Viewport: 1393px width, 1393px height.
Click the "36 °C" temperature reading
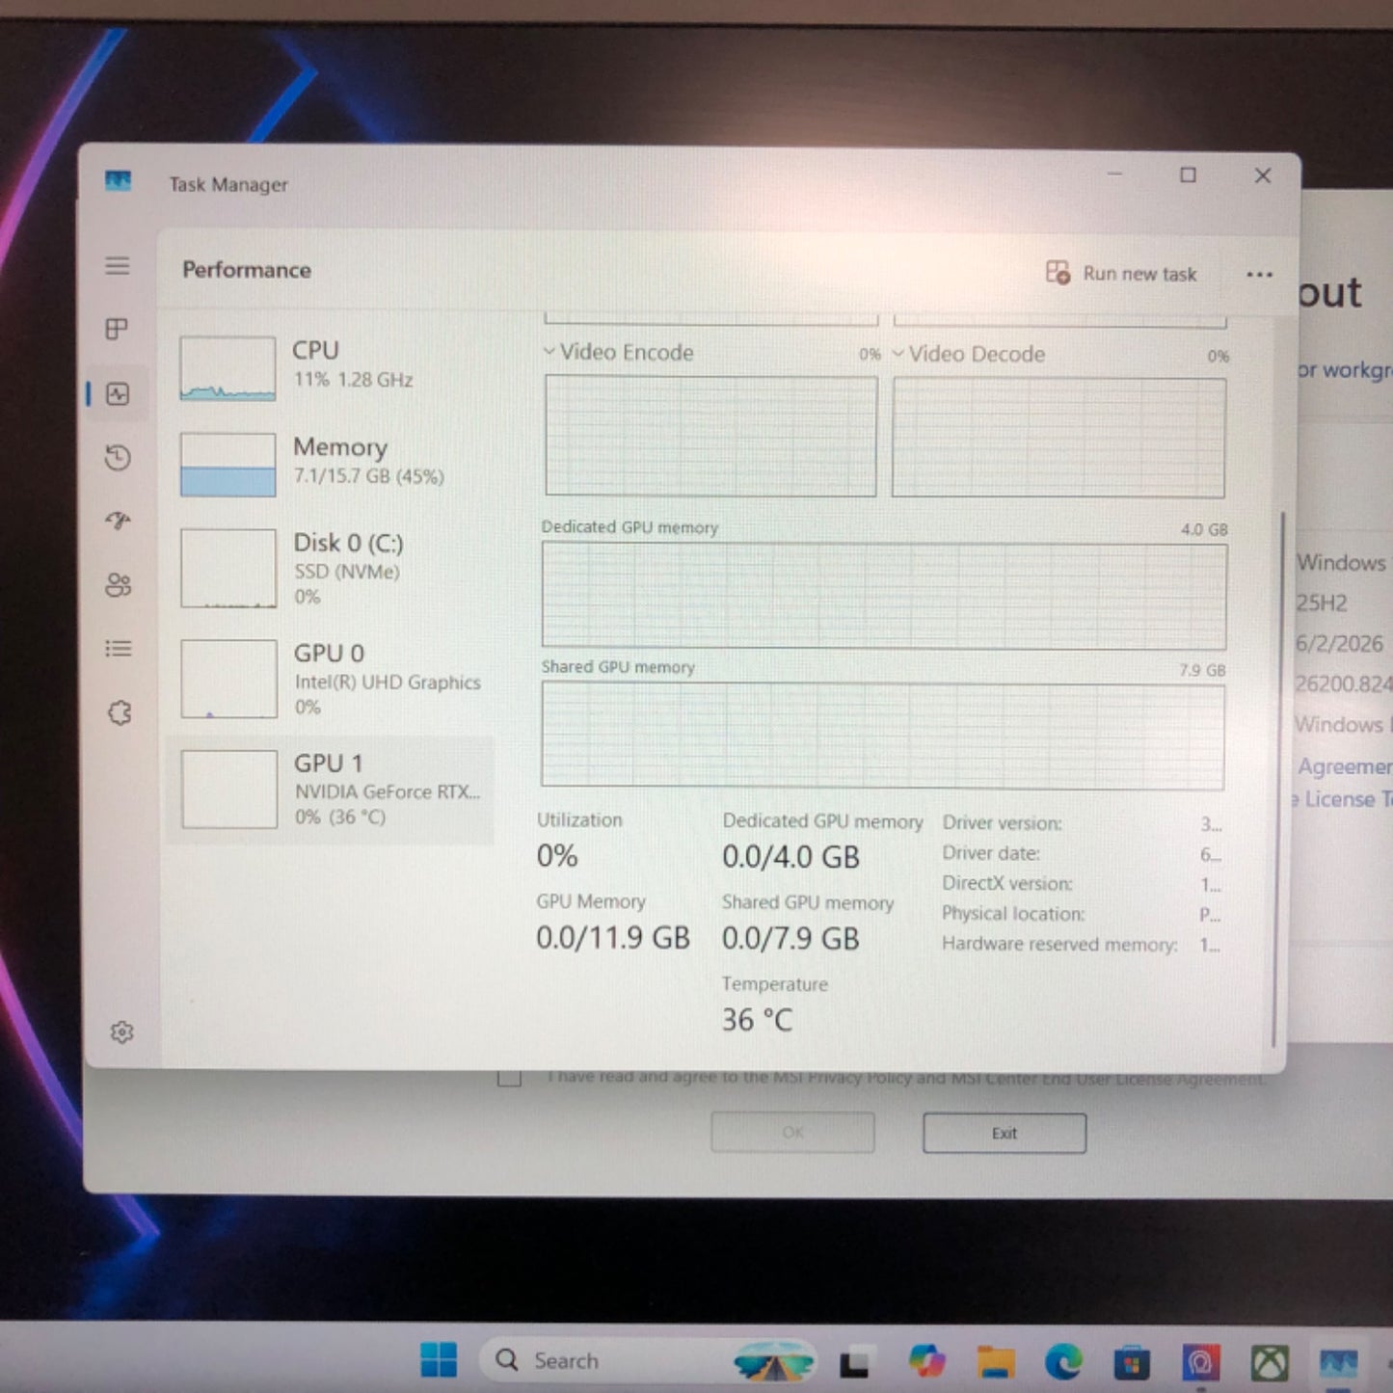click(x=758, y=1020)
